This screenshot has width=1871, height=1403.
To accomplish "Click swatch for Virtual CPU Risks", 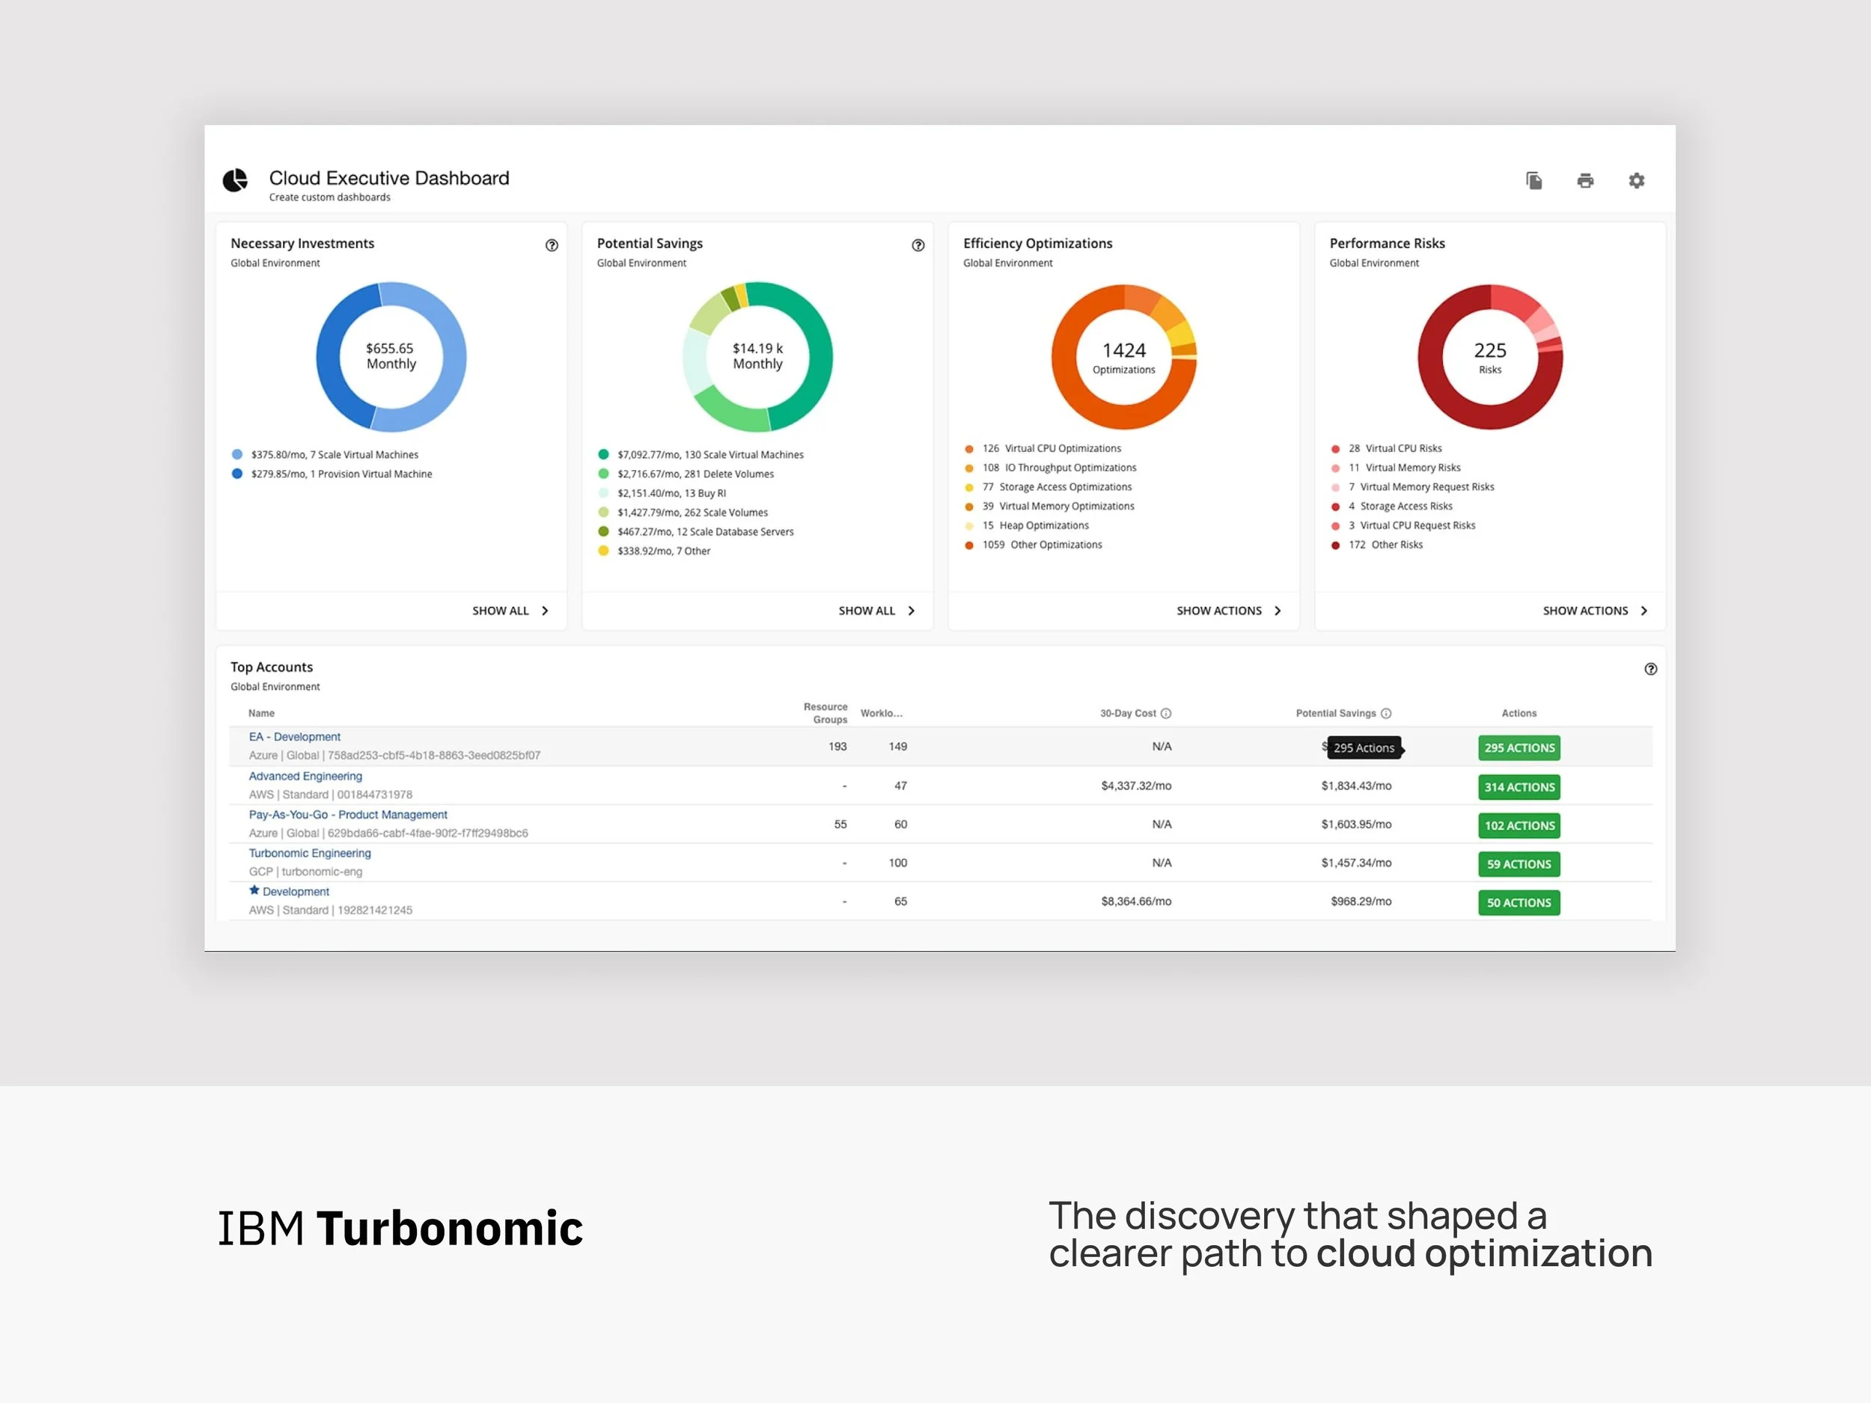I will [x=1336, y=449].
